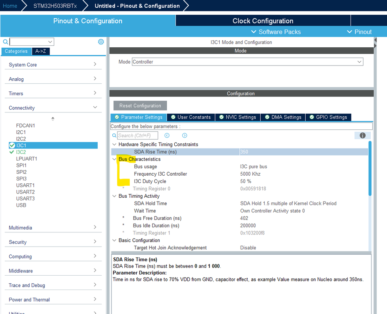Collapse the Bus Timing Activity group
The height and width of the screenshot is (314, 387).
(x=114, y=196)
